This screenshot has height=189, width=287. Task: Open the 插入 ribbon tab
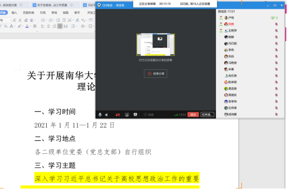click(14, 12)
